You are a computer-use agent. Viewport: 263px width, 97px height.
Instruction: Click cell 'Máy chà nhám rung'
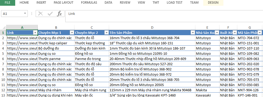point(92,90)
